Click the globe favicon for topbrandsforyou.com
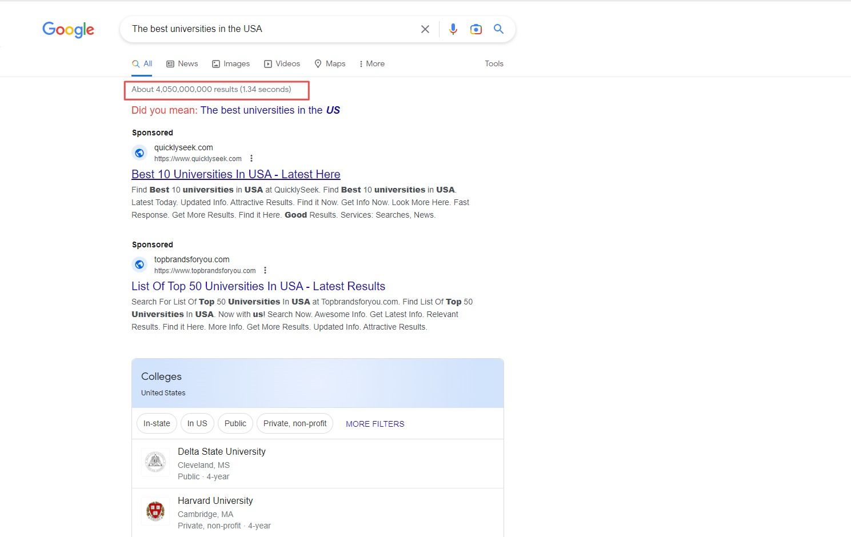 coord(139,265)
